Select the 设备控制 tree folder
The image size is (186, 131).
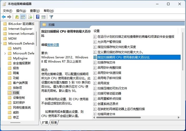pos(16,98)
